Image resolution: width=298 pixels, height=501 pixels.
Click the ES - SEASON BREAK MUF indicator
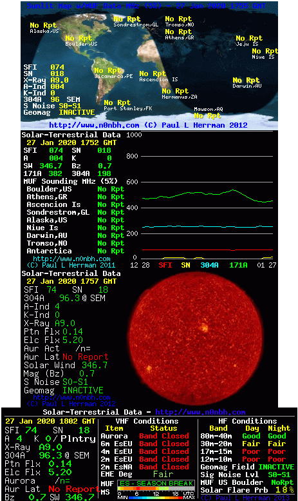point(156,484)
